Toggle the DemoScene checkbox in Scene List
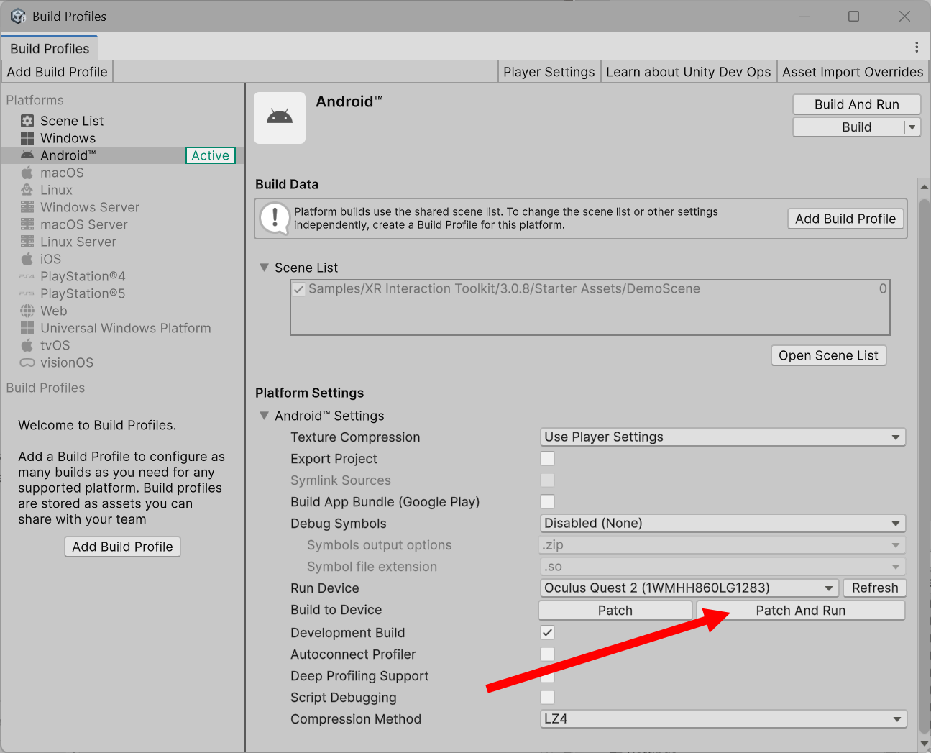931x753 pixels. click(299, 289)
